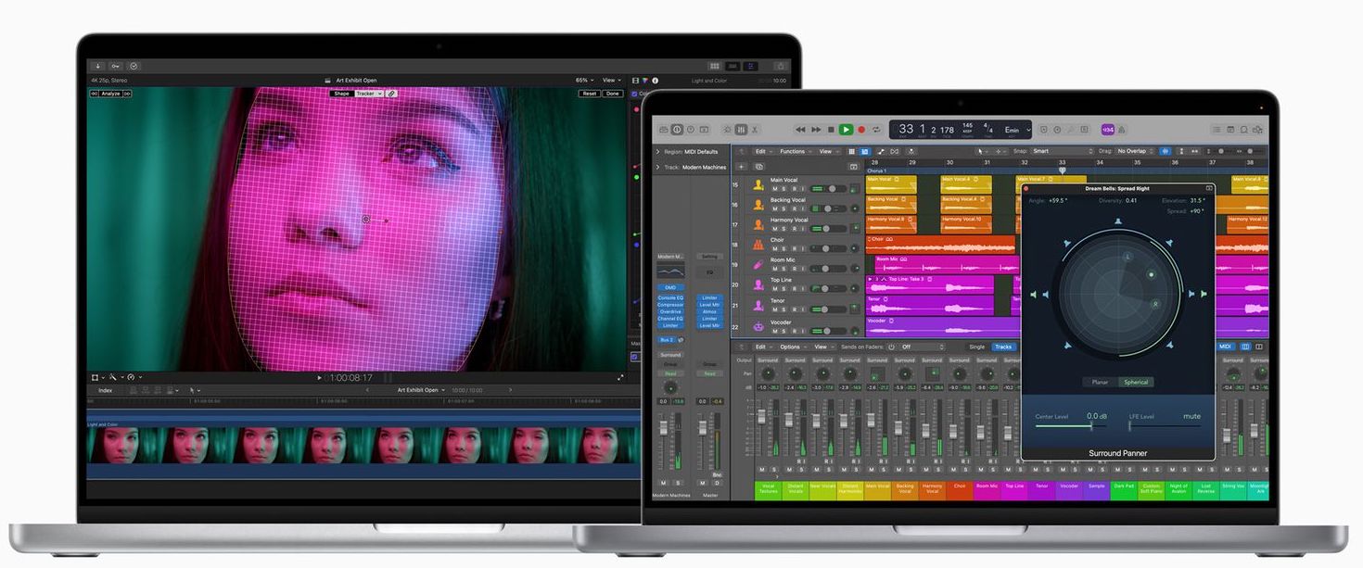Click the MIDI filter button in mixer
Viewport: 1363px width, 568px height.
click(x=1225, y=347)
